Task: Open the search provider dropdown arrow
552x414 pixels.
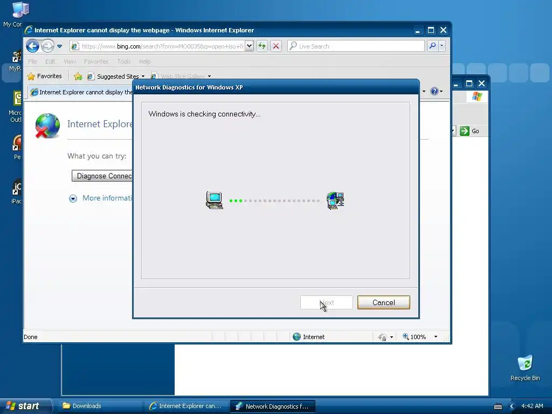Action: click(x=442, y=46)
